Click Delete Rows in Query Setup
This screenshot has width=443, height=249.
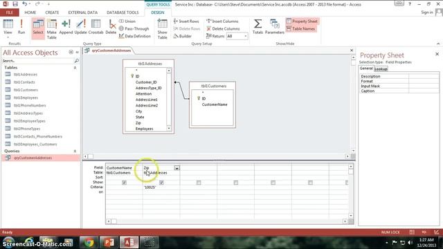187,28
